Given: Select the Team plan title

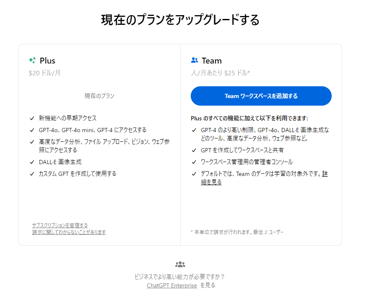Looking at the screenshot, I should [211, 61].
